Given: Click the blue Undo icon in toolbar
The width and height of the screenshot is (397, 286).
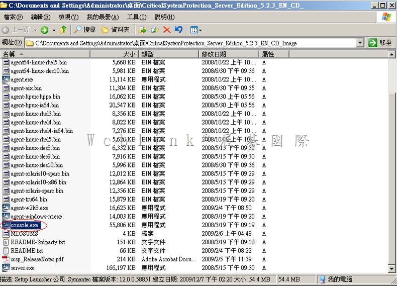Looking at the screenshot, I should [178, 30].
